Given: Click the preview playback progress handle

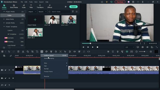Looking at the screenshot, I should (x=90, y=43).
